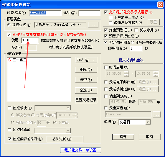Open the 监控股票池 dropdown arrow

(68, 131)
